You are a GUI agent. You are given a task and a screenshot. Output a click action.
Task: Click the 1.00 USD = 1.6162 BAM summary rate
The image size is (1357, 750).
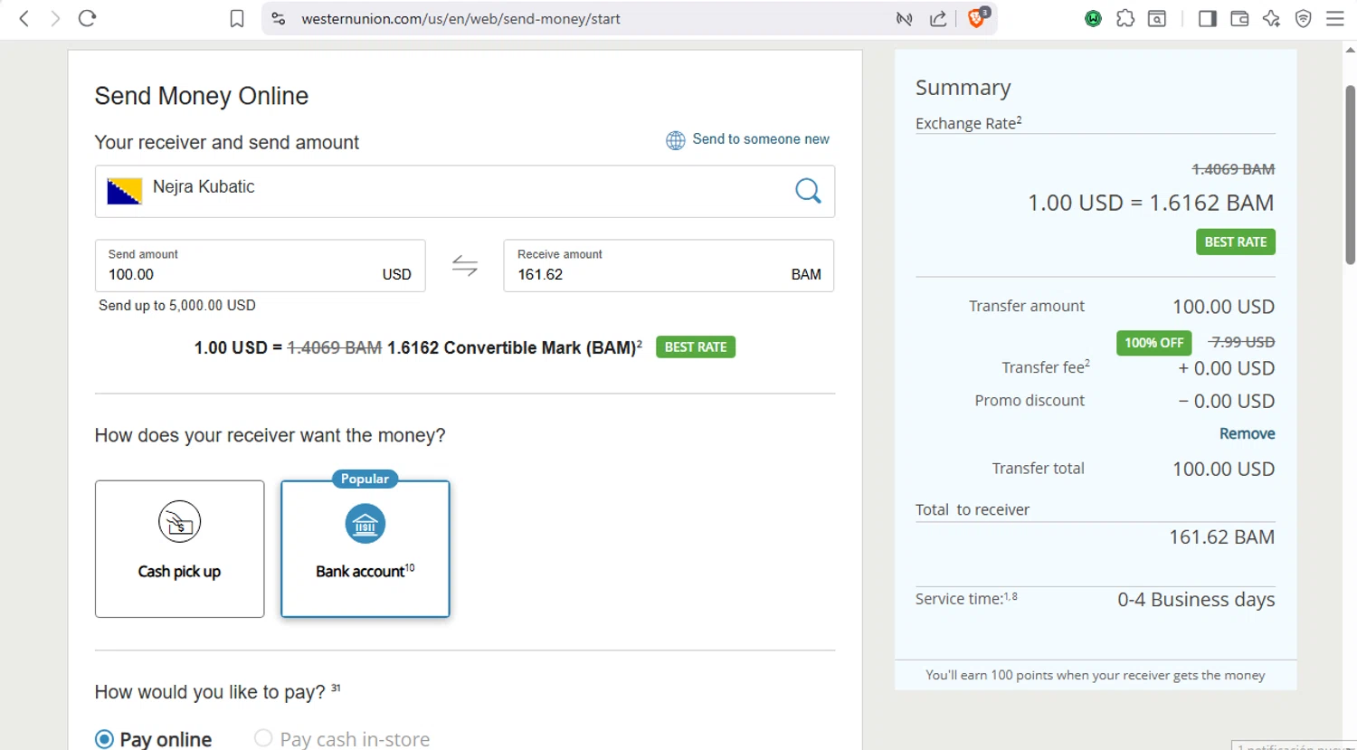pos(1151,203)
